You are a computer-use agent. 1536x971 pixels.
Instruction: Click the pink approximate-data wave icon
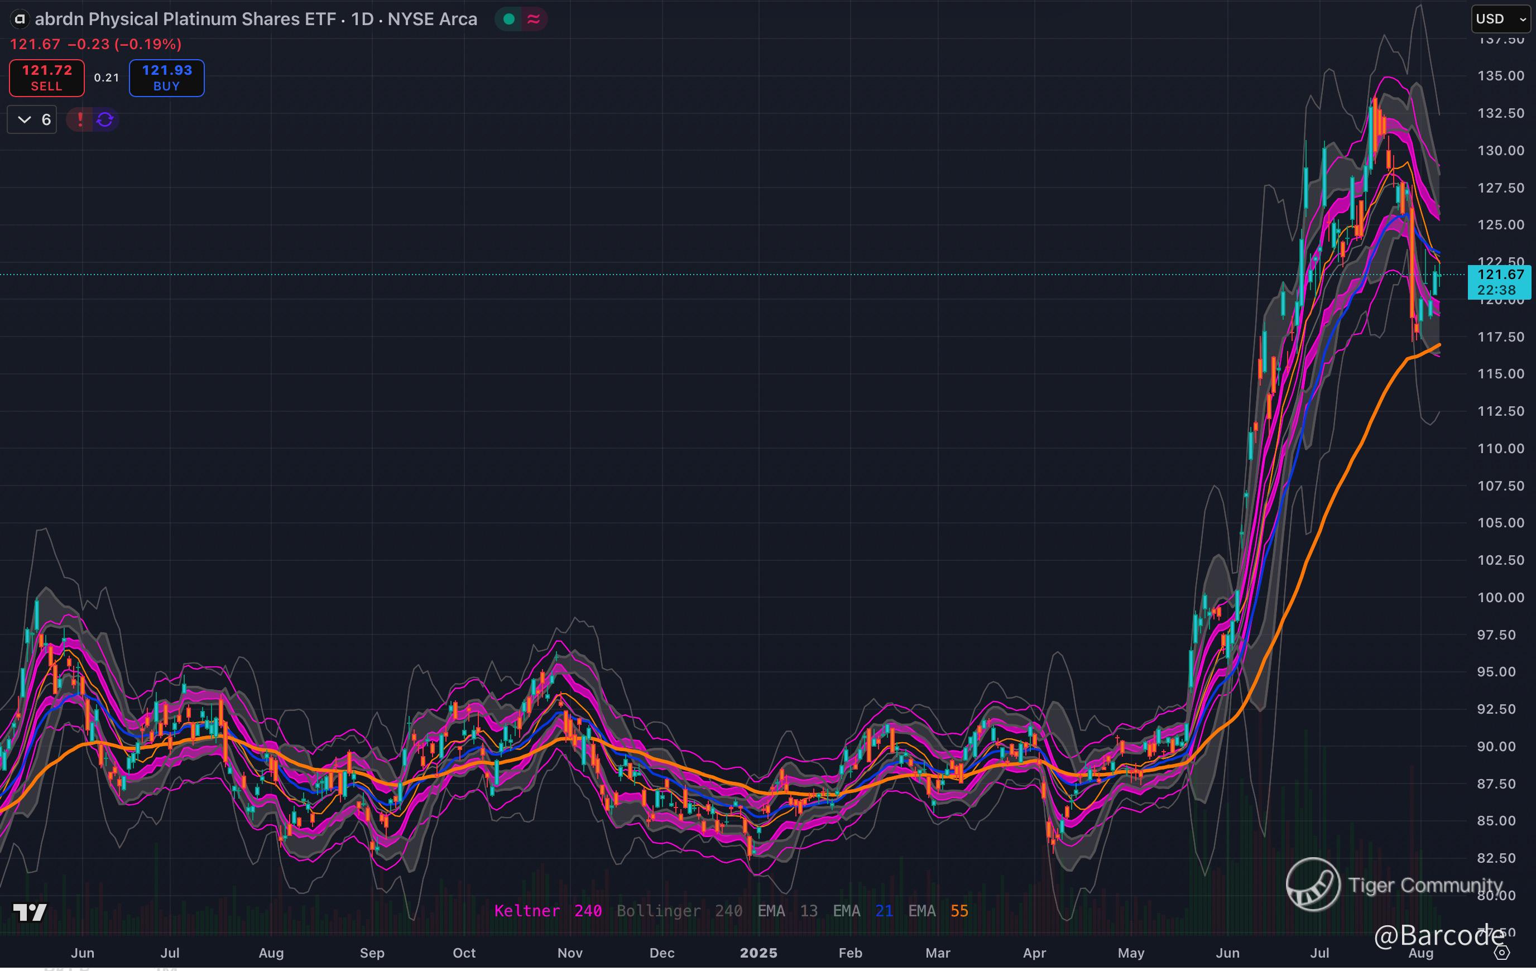click(x=533, y=19)
